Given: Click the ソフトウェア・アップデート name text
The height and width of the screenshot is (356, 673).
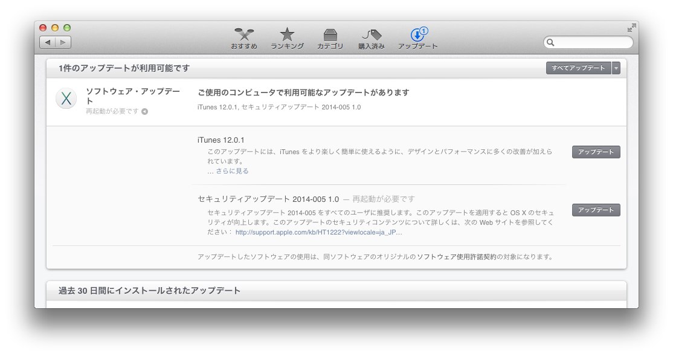Looking at the screenshot, I should (133, 95).
